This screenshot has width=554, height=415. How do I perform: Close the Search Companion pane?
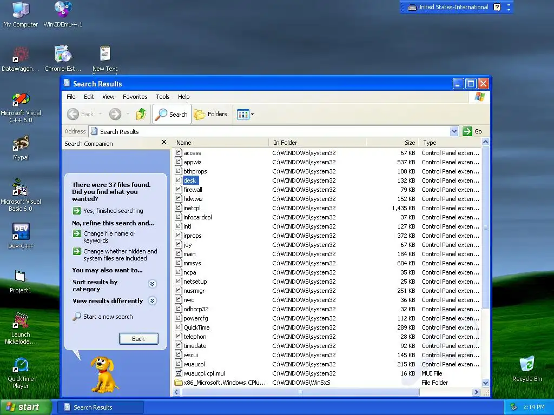point(163,142)
